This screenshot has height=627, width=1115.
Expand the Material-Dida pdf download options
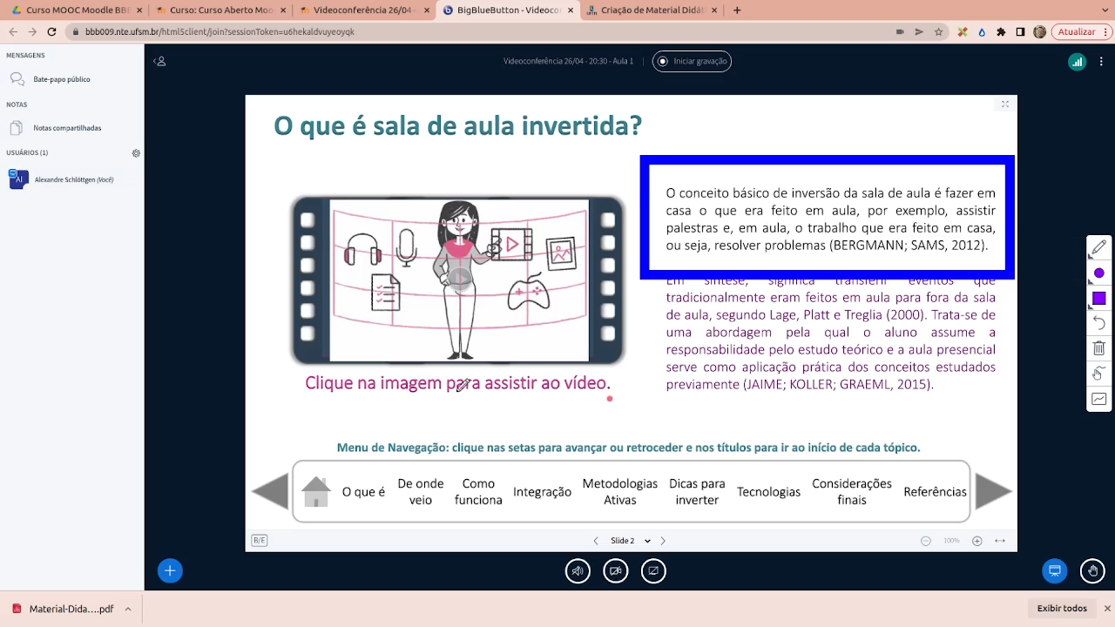[128, 610]
